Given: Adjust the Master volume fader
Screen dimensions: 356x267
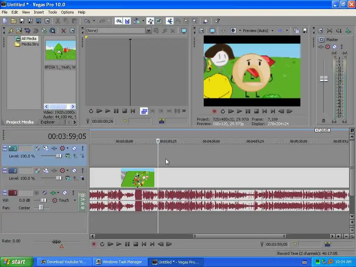Looking at the screenshot, I should tap(324, 79).
